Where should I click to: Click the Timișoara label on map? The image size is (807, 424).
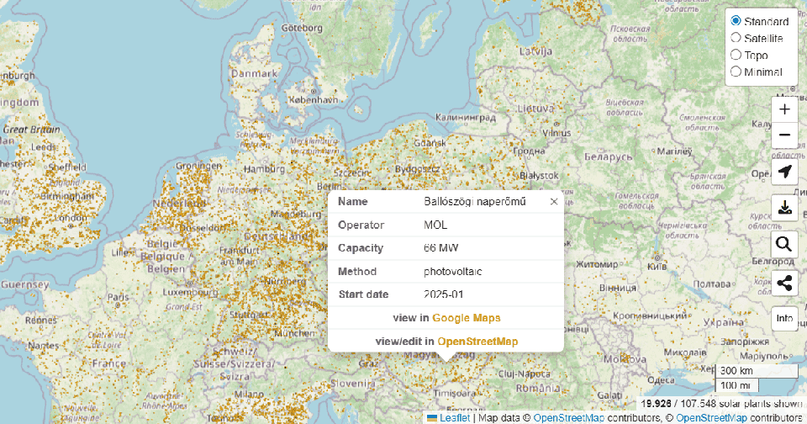tap(455, 393)
